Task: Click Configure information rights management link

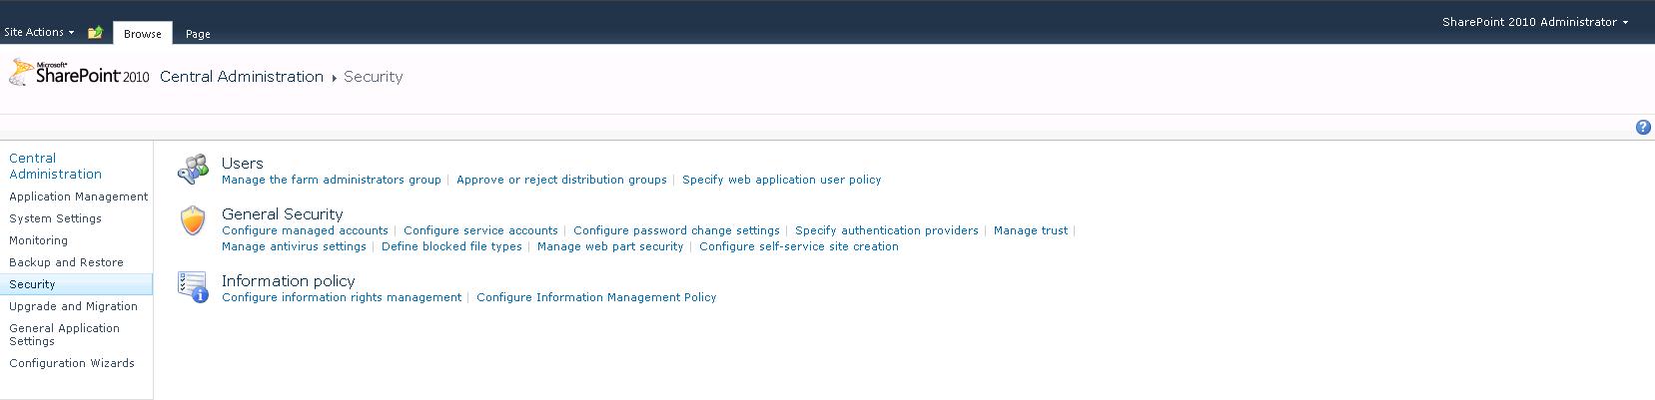Action: coord(342,298)
